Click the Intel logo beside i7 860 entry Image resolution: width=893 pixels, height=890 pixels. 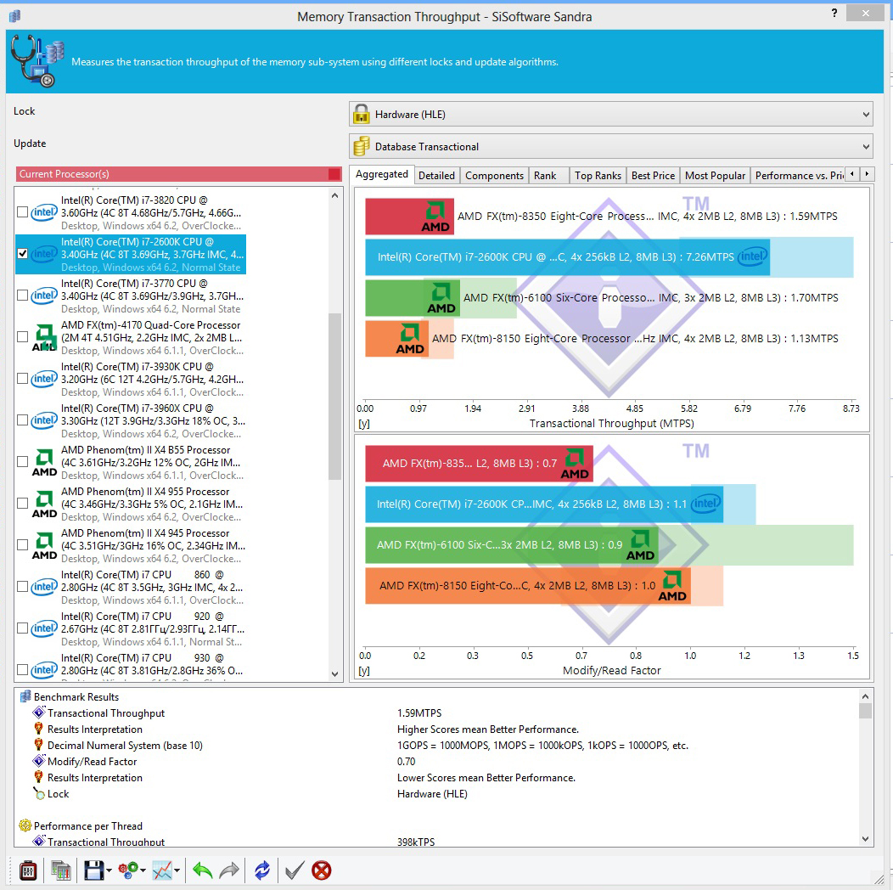[x=44, y=587]
